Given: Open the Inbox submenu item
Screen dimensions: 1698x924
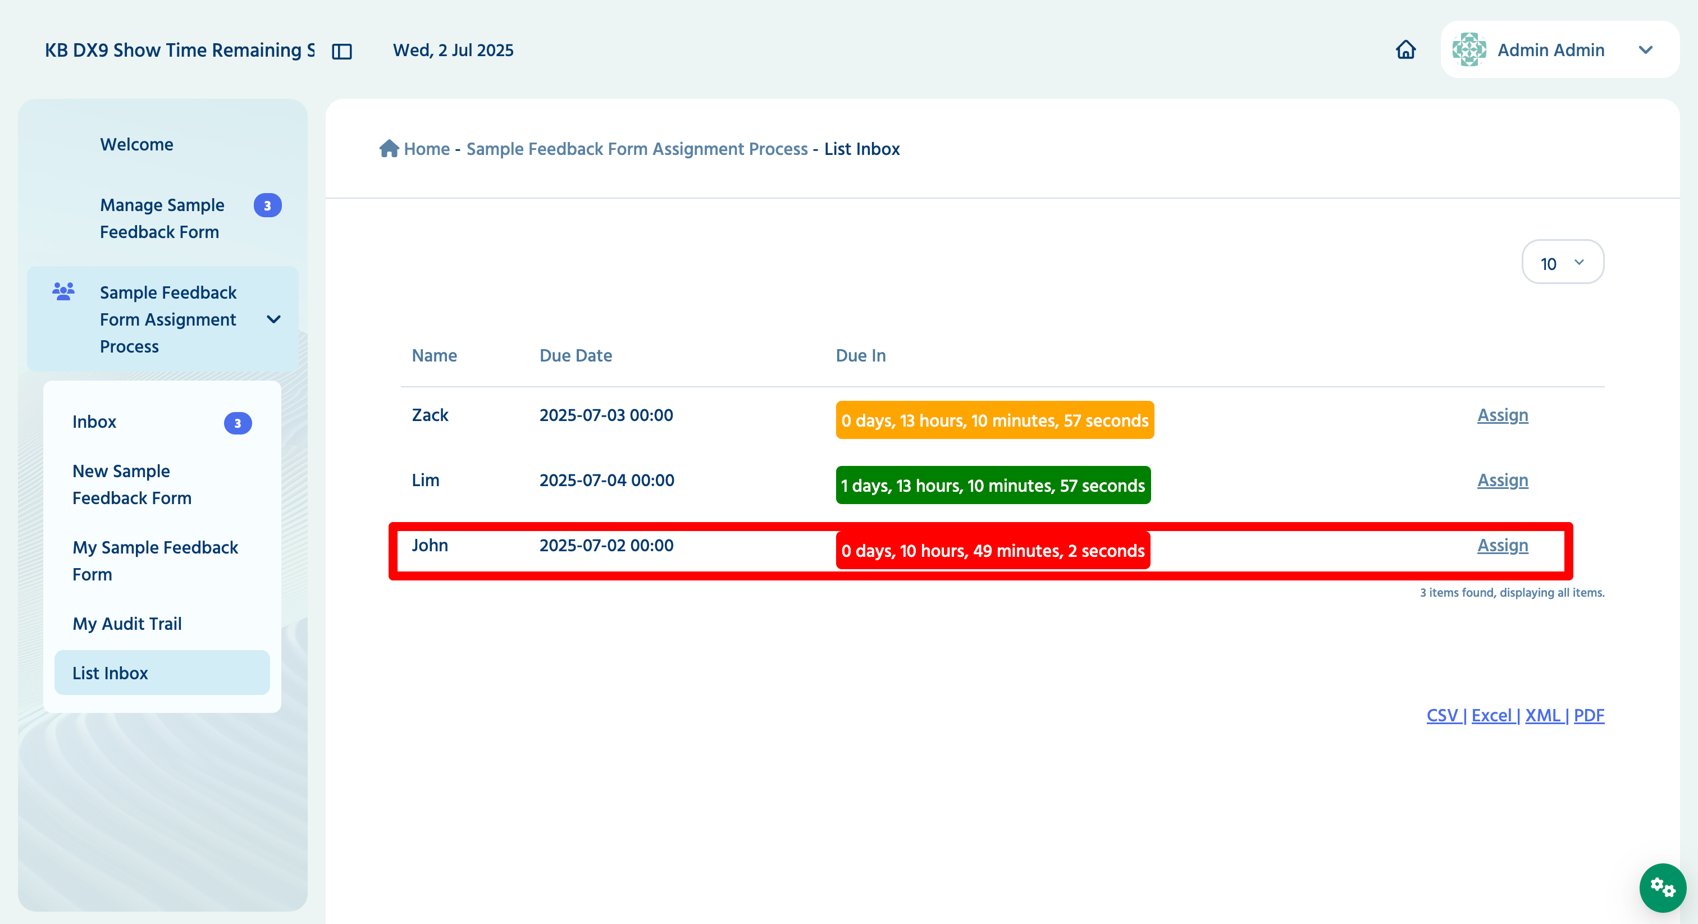Looking at the screenshot, I should [162, 422].
